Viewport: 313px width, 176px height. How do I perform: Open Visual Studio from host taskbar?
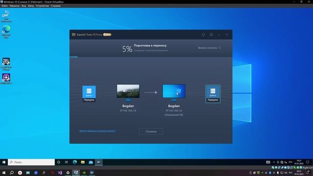[60, 173]
